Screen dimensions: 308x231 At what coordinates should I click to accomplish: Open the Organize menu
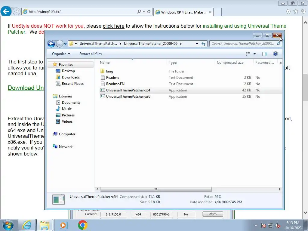point(61,54)
